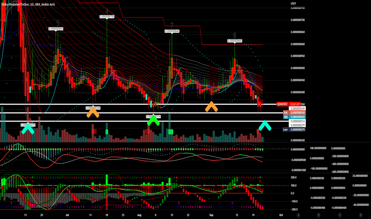Select price scale D button
371x219 pixels.
pos(361,215)
